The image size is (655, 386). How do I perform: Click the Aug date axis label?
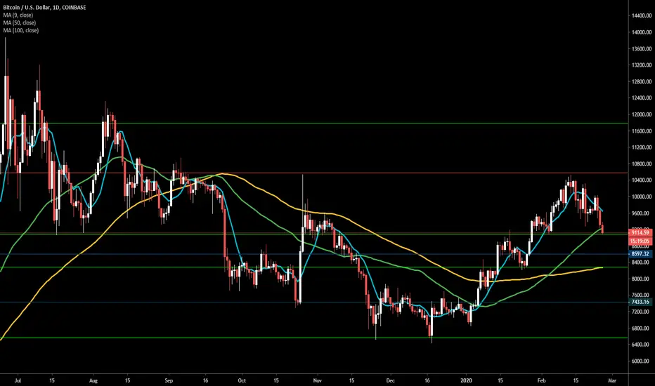coord(93,380)
